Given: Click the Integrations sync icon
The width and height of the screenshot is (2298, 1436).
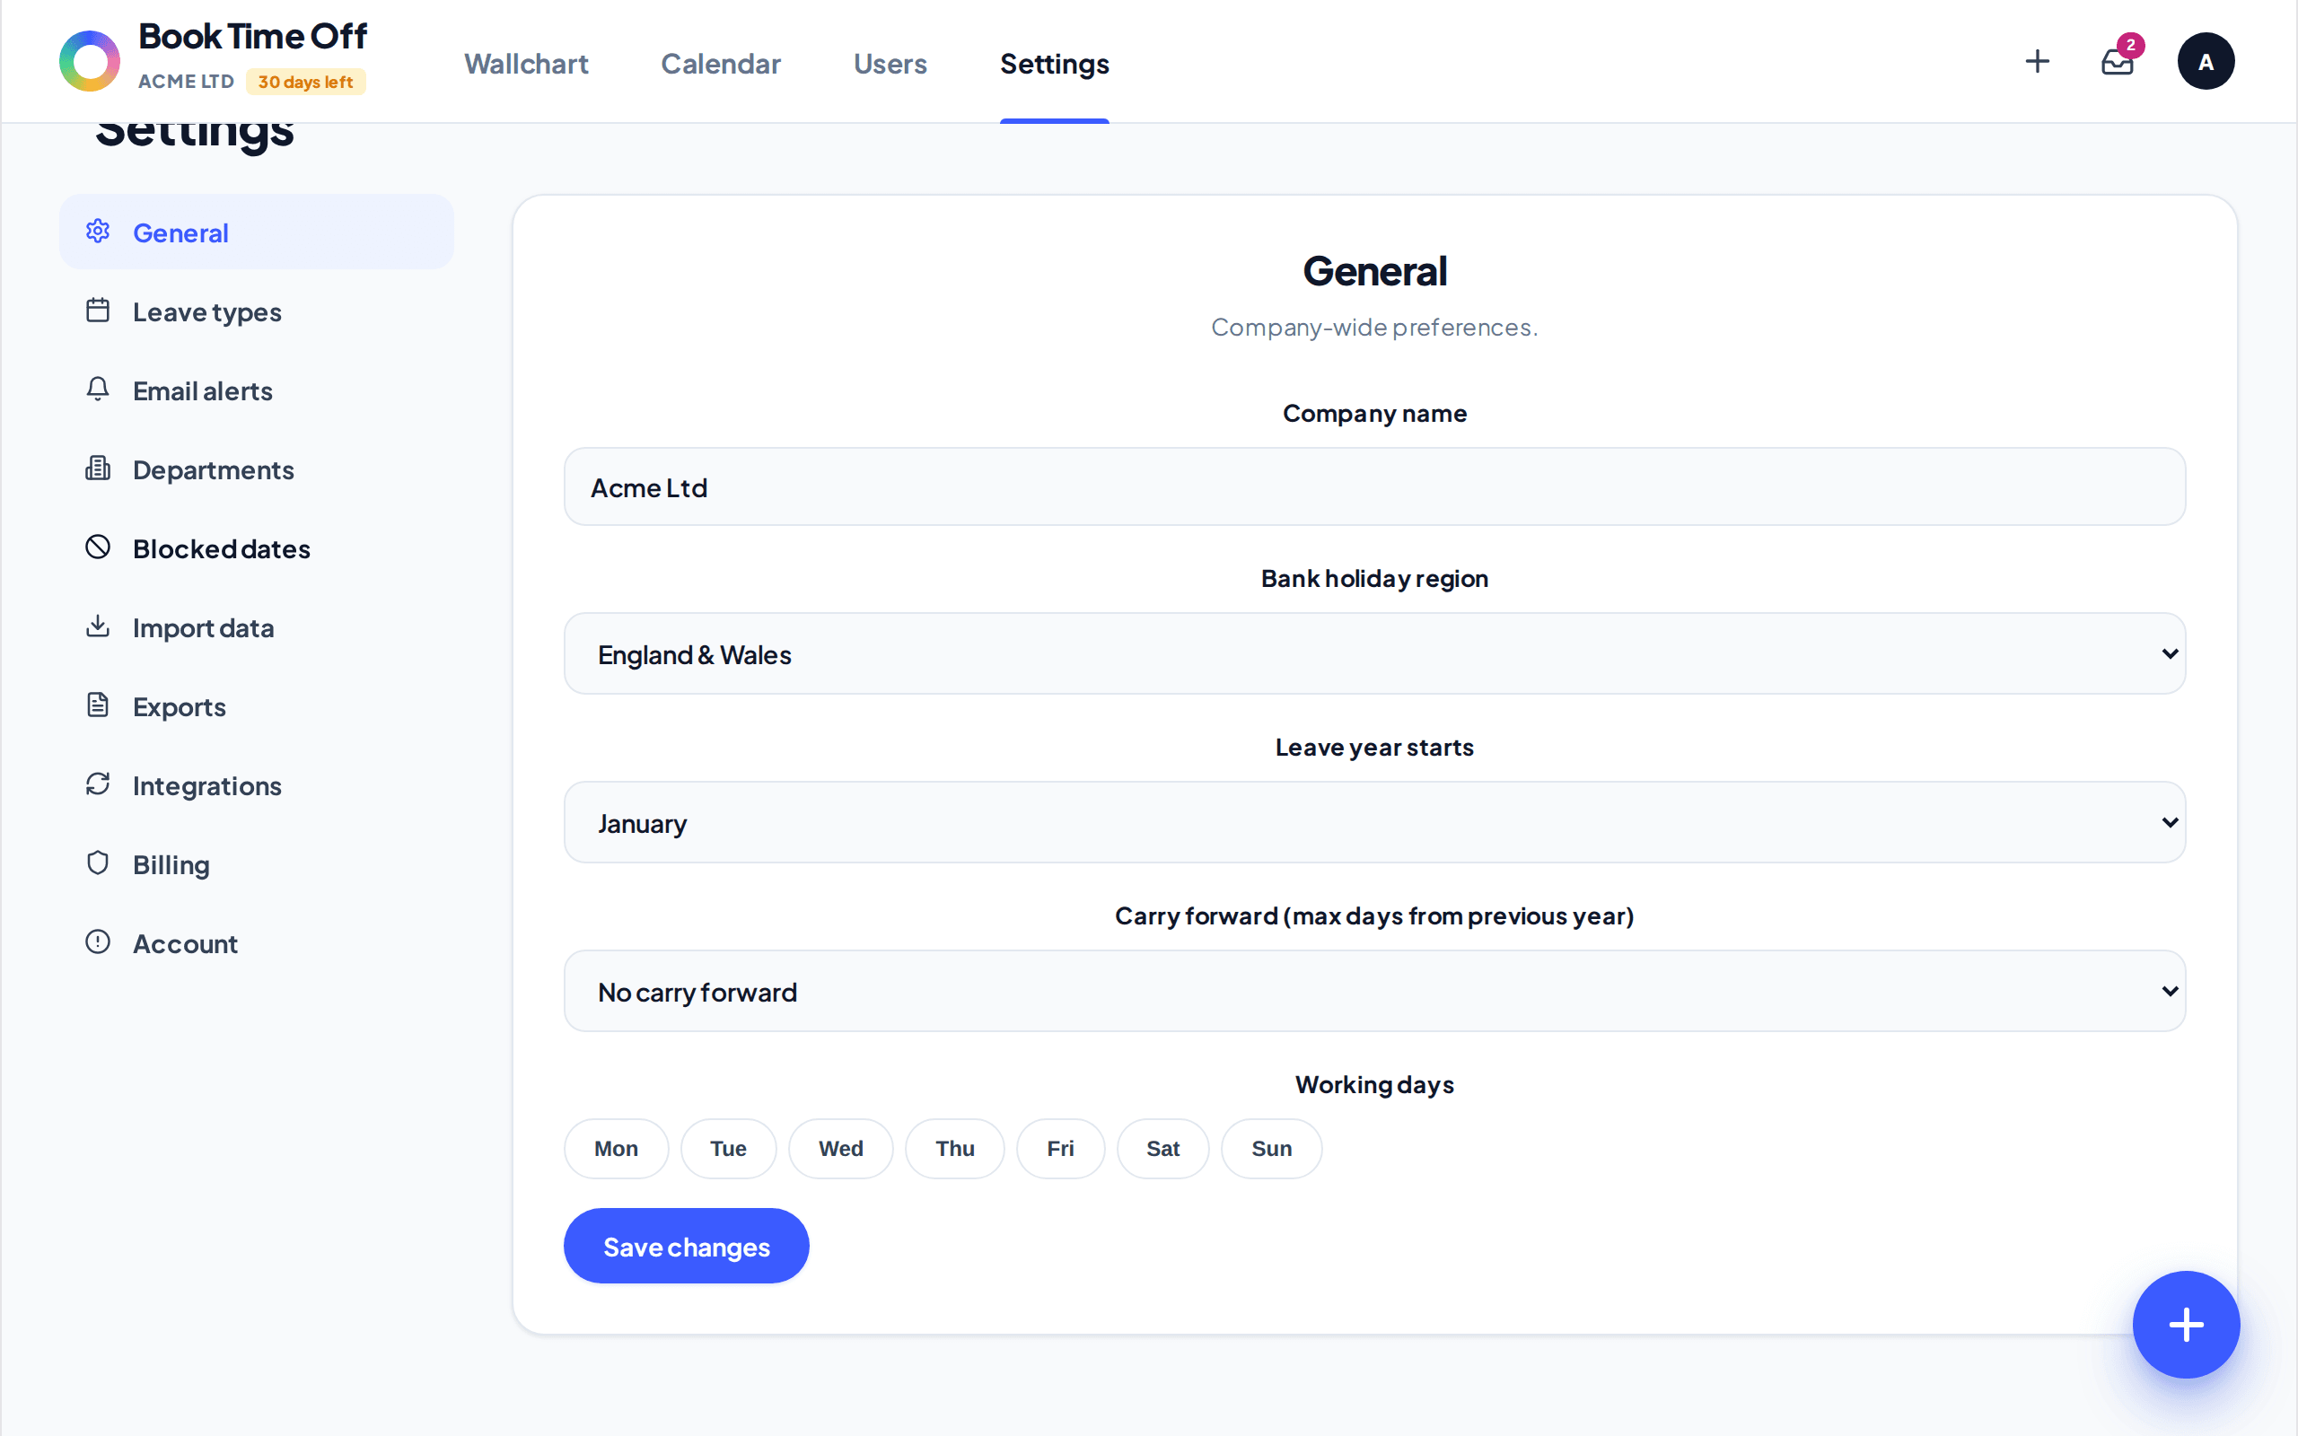Looking at the screenshot, I should click(98, 784).
